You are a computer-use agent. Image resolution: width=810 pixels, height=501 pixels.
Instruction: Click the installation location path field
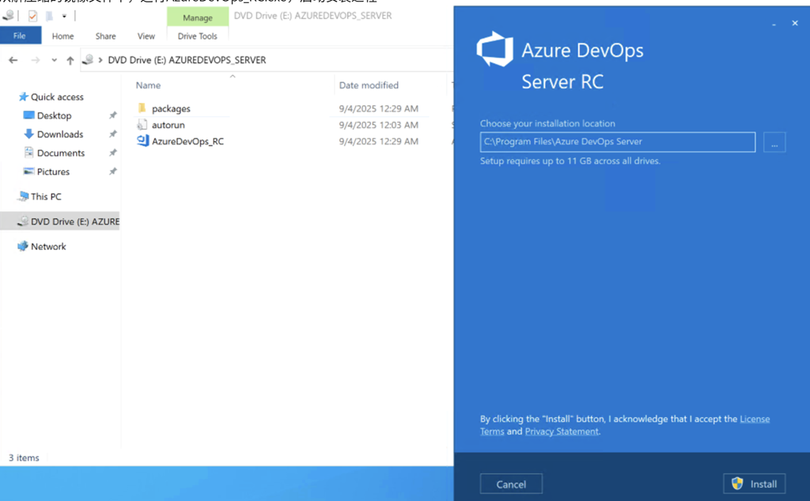[x=617, y=142]
